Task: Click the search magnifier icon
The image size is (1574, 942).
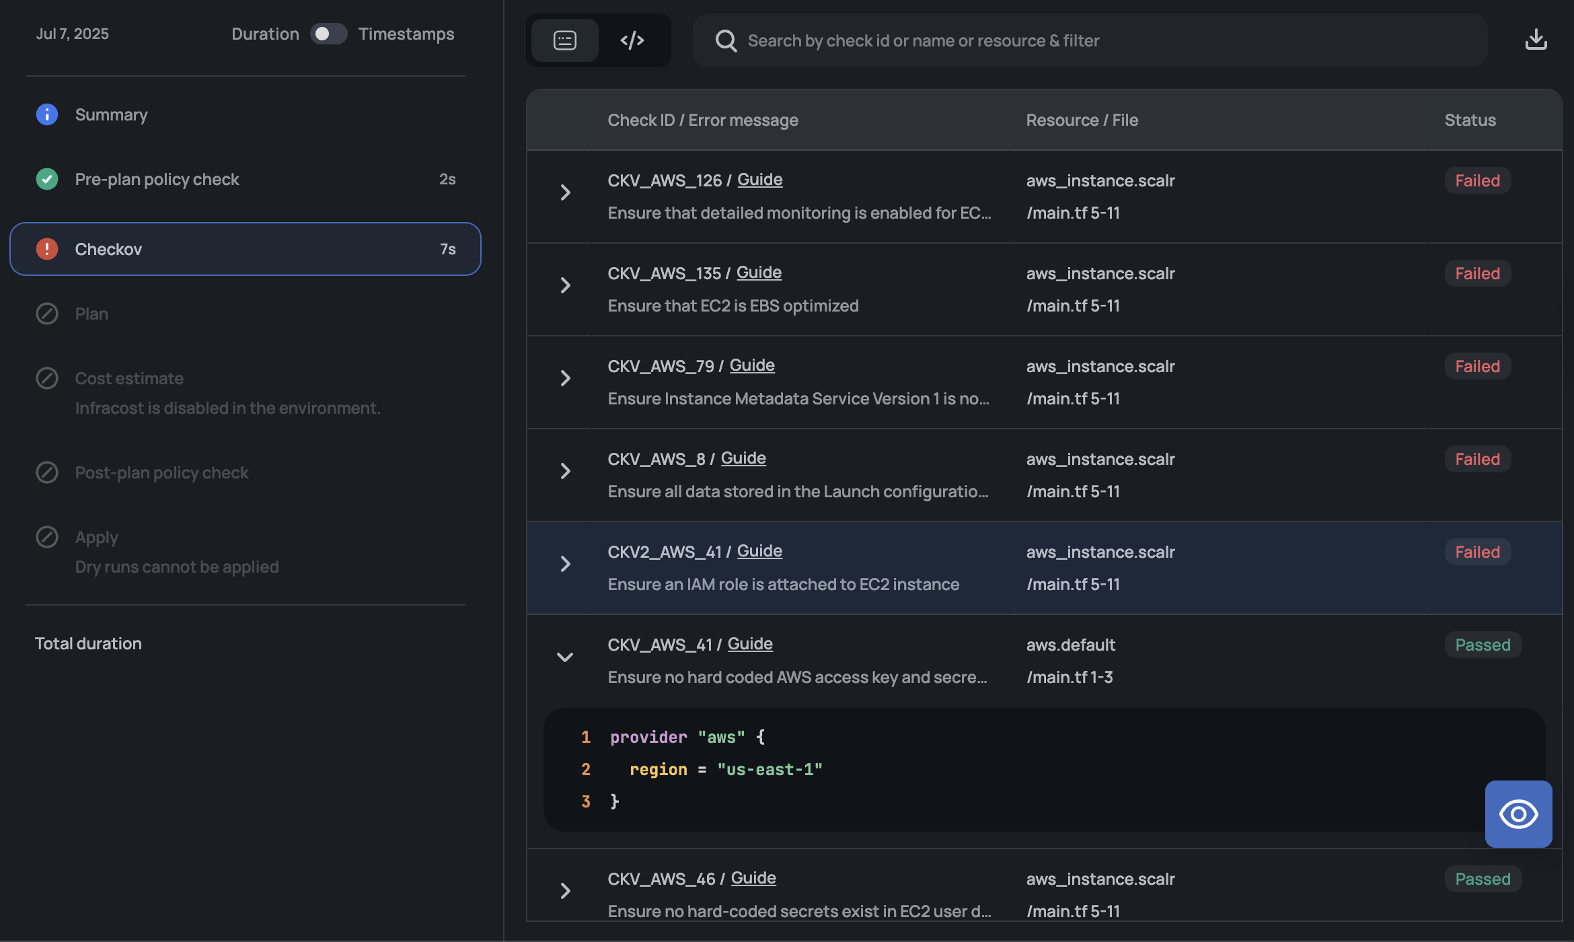Action: 726,41
